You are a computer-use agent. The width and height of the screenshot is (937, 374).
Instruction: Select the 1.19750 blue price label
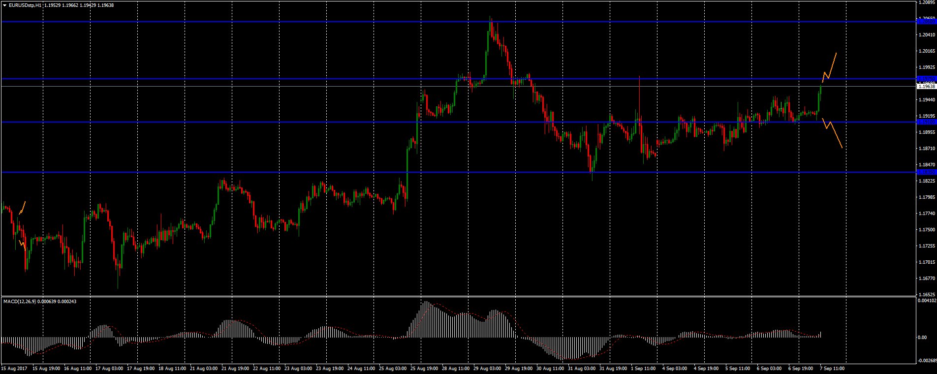point(927,79)
